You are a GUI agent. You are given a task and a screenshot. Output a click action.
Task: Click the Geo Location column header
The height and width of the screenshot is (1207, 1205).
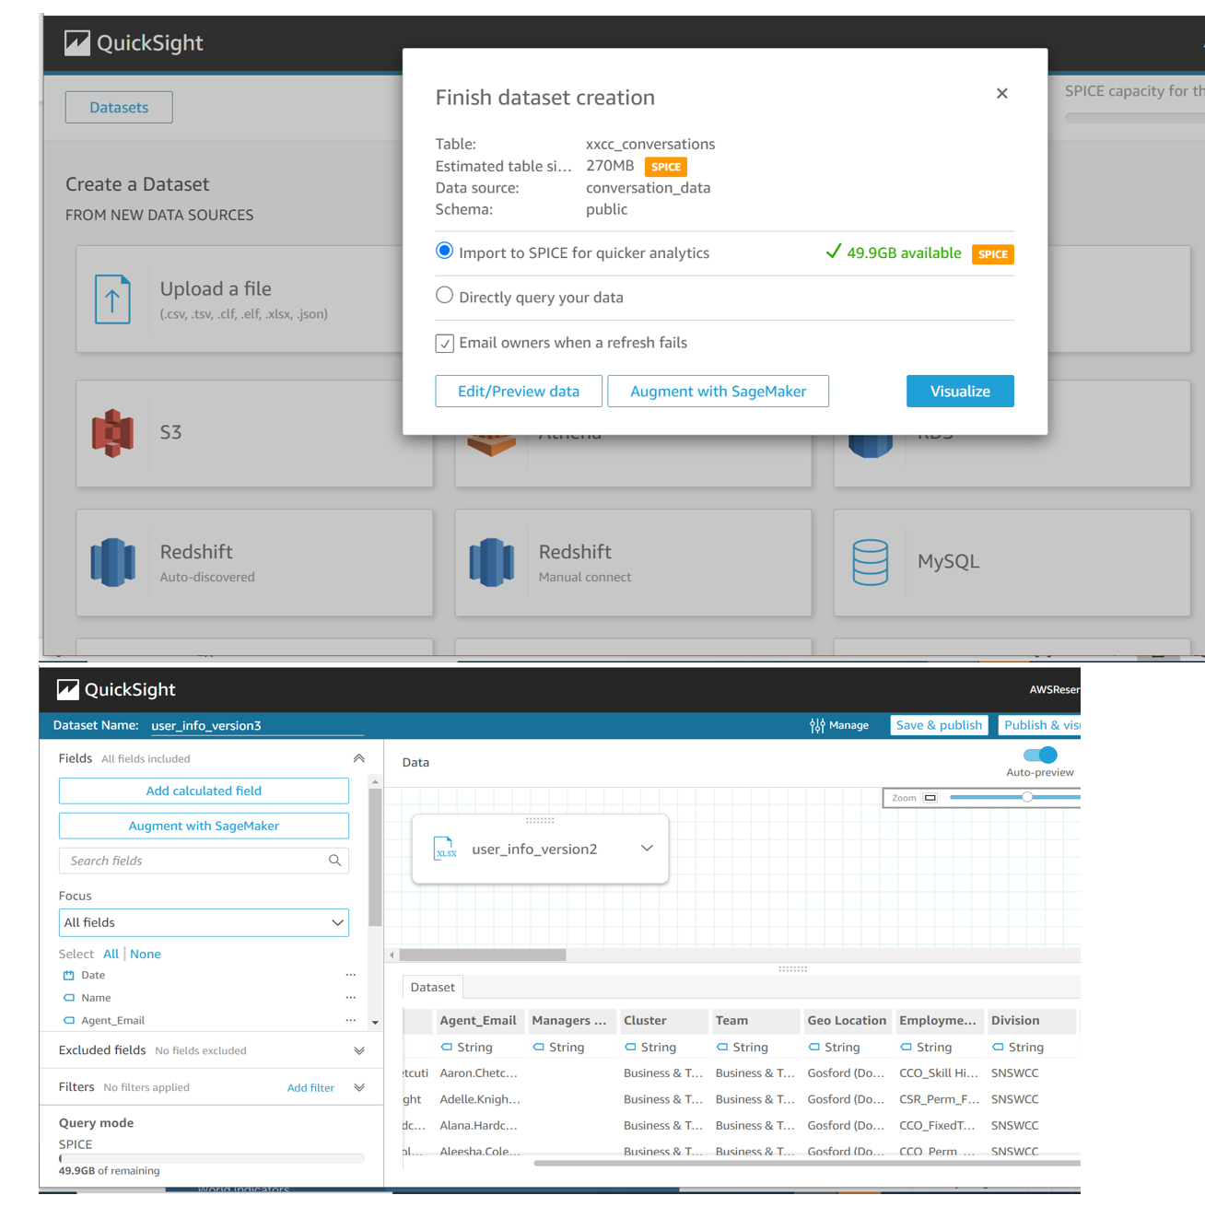pos(847,1021)
